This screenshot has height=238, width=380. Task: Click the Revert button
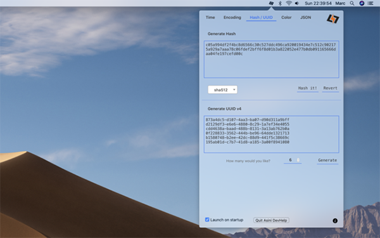point(331,88)
